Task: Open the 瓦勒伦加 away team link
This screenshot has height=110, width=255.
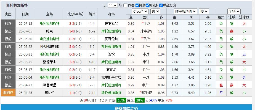Action: [x=111, y=39]
